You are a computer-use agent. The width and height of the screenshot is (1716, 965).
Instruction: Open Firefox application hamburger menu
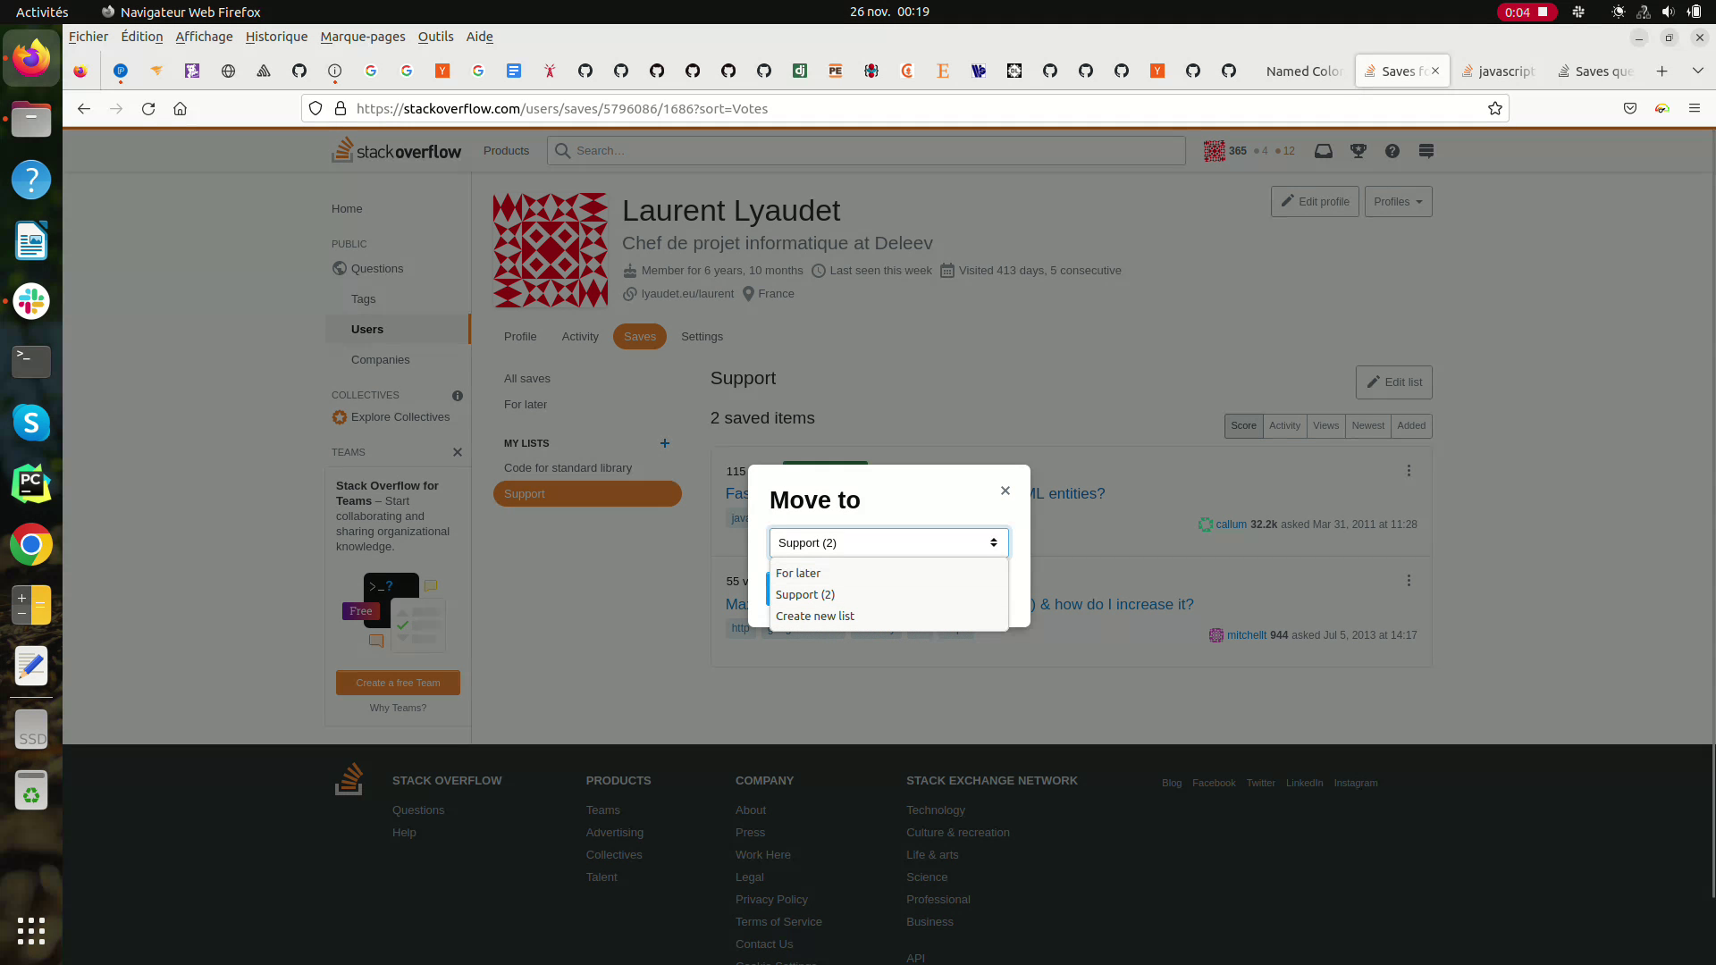coord(1695,109)
